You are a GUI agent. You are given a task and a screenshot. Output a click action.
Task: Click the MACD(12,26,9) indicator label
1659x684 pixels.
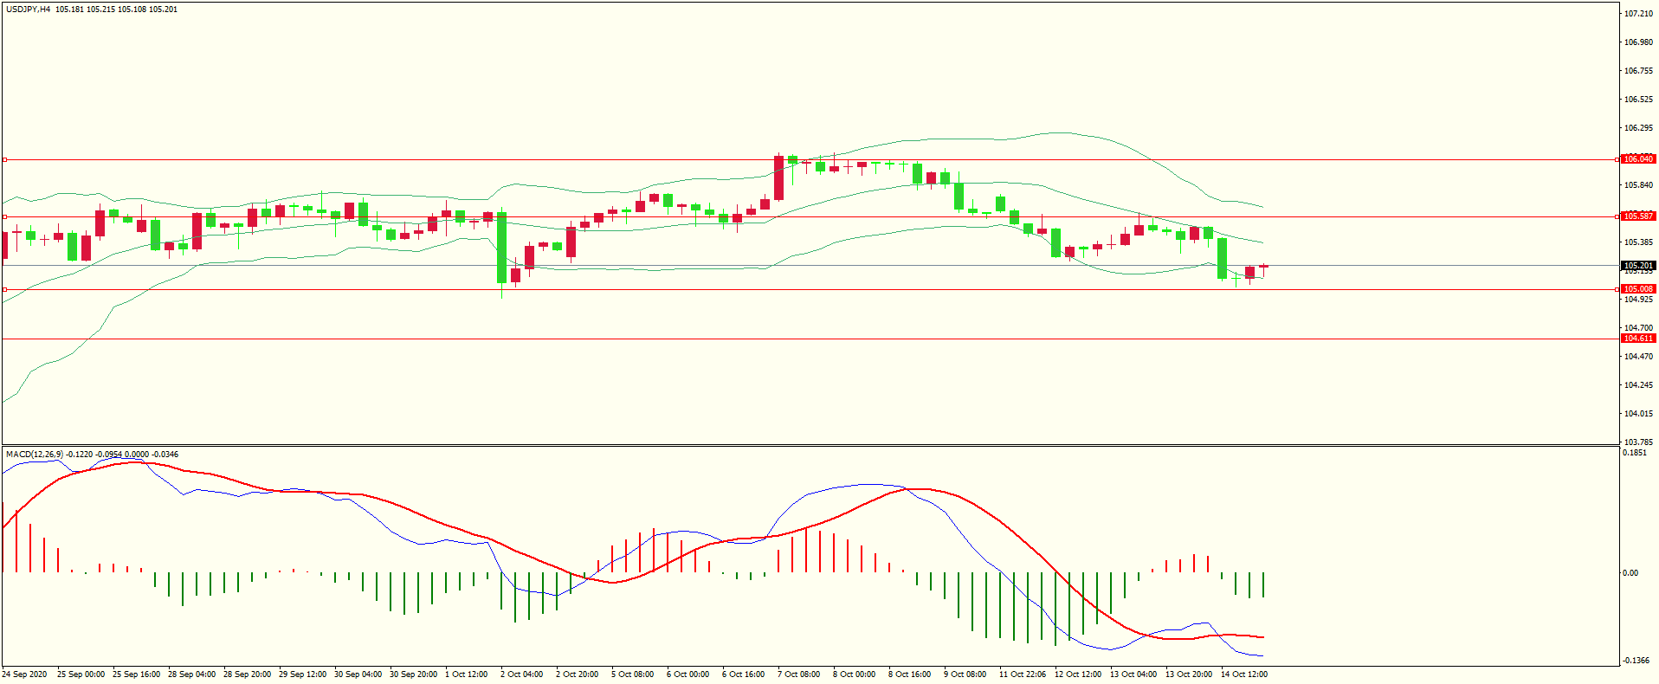(35, 454)
